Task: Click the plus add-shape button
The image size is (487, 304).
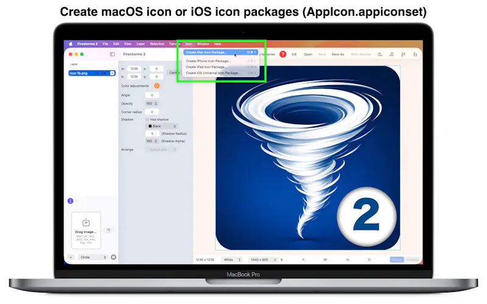Action: click(71, 257)
